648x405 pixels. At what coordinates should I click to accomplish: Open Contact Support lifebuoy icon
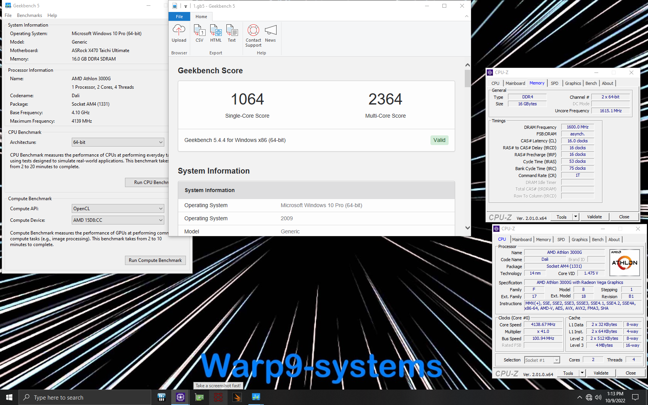(253, 30)
